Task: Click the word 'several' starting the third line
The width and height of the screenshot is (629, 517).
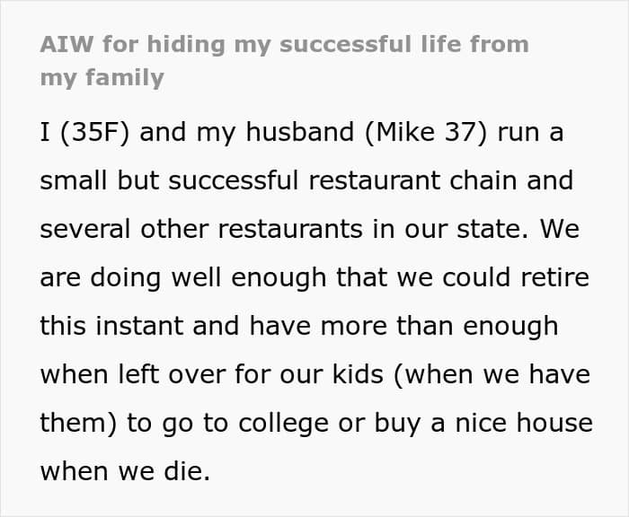Action: coord(85,229)
